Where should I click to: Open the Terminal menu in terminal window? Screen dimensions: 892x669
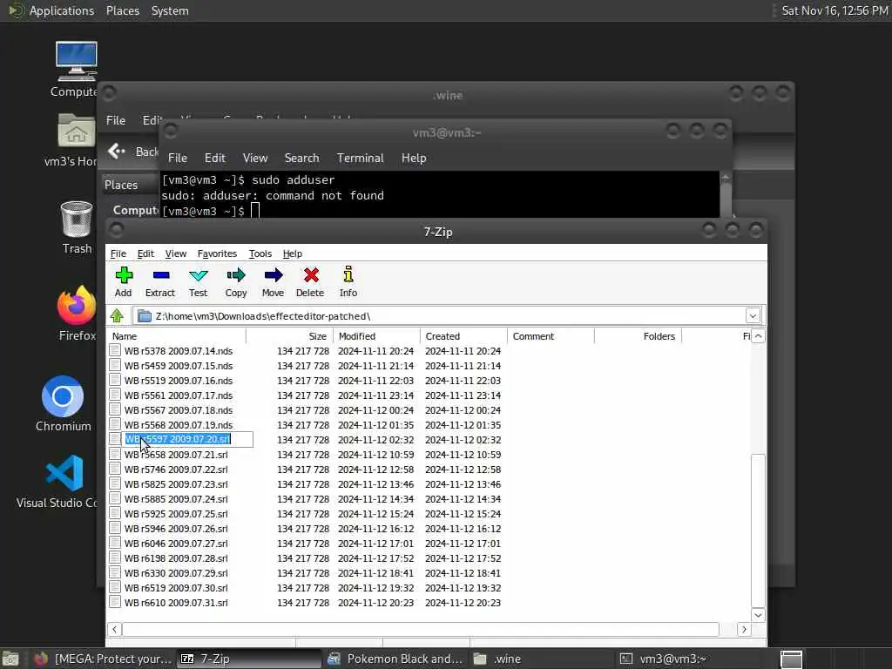pos(360,159)
